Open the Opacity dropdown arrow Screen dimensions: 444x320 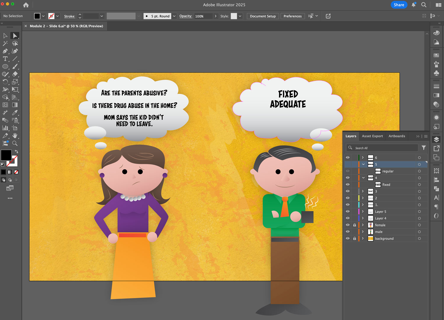point(216,16)
